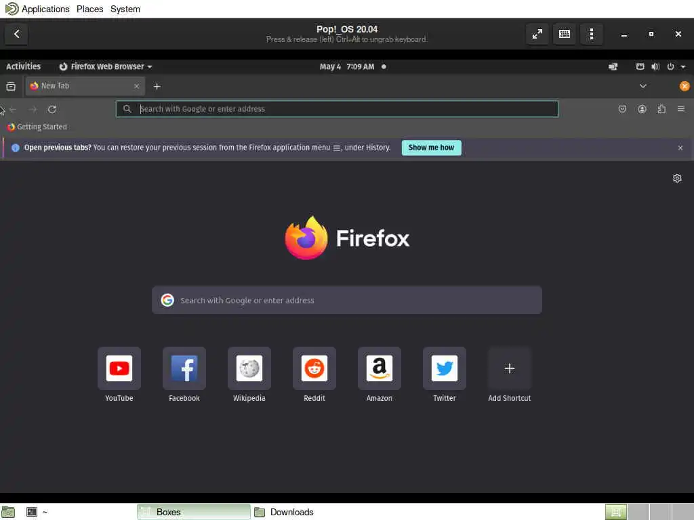The height and width of the screenshot is (520, 694).
Task: Open the host Applications menu
Action: (45, 9)
